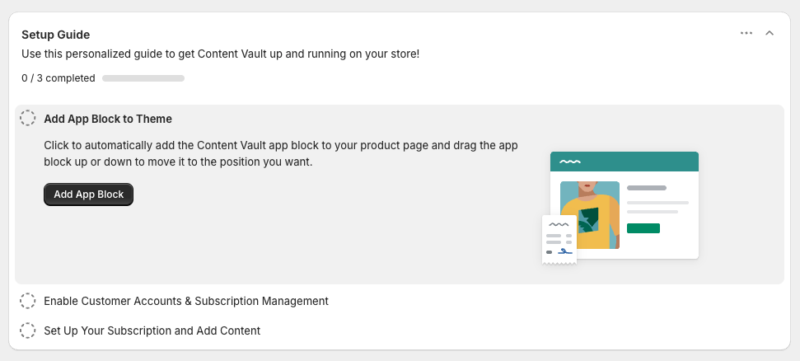Check the 'Set Up Your Subscription' step circle
Screen dimensions: 800x361
[28, 331]
